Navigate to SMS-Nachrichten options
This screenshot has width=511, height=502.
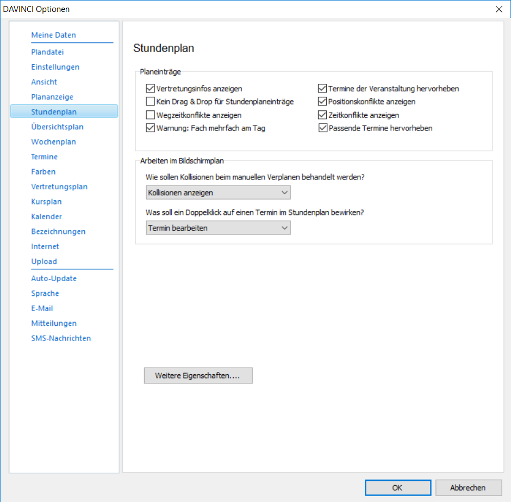click(x=61, y=339)
